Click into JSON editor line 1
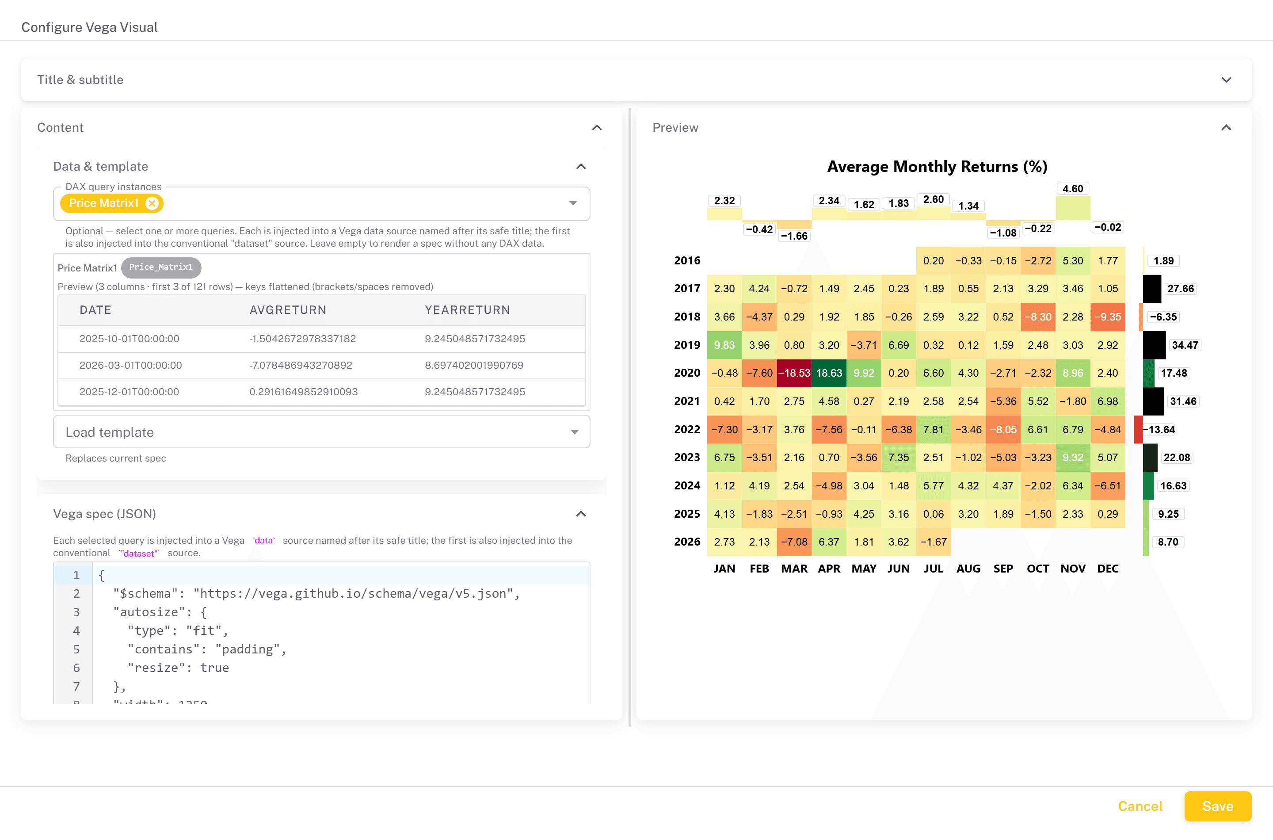 pyautogui.click(x=341, y=575)
